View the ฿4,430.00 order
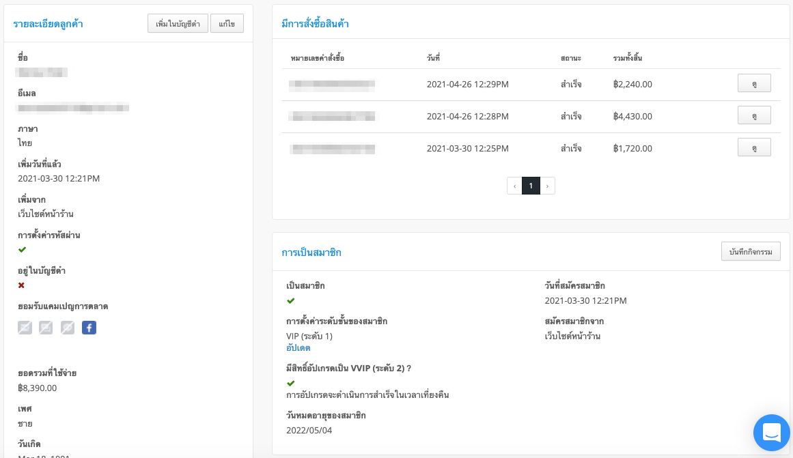The image size is (793, 458). pos(754,115)
